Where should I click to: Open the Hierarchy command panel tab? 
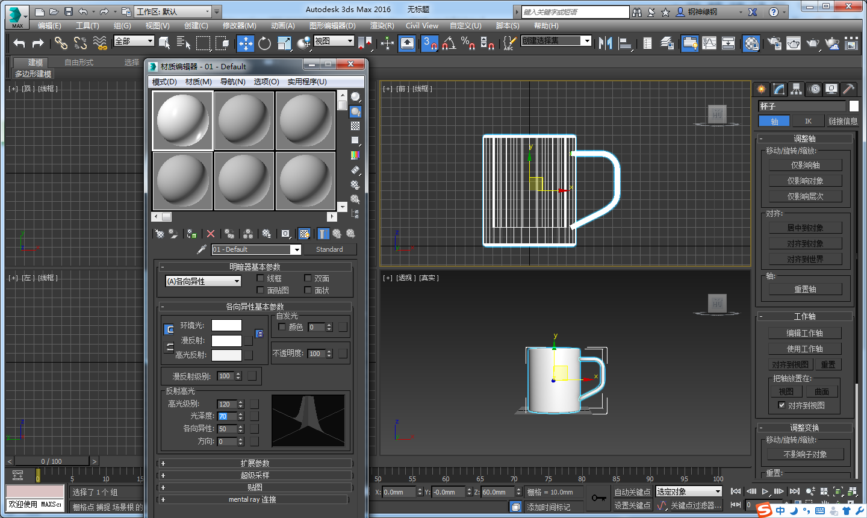click(797, 89)
